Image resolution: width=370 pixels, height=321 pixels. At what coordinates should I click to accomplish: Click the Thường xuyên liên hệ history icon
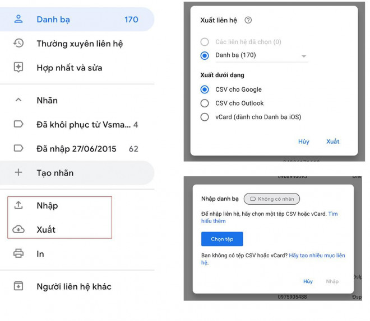[18, 44]
